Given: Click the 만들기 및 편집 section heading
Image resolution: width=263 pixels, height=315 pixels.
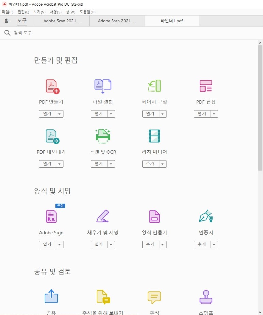Looking at the screenshot, I should tap(56, 60).
